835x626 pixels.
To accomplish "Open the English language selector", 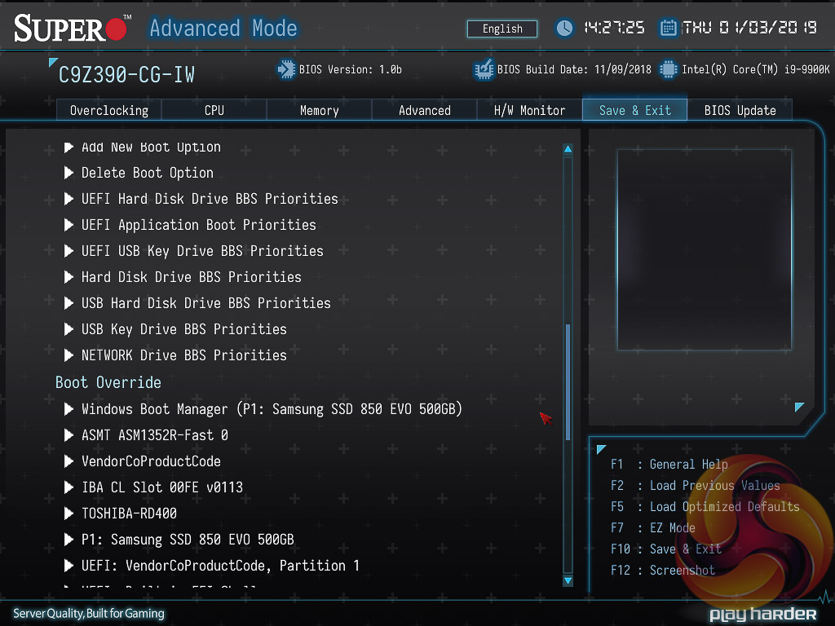I will [502, 29].
